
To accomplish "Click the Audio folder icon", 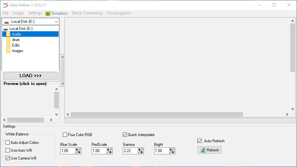I will tap(8, 34).
